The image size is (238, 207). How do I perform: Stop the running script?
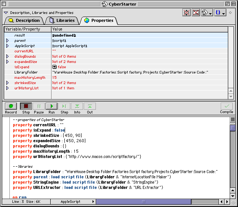pos(26,106)
